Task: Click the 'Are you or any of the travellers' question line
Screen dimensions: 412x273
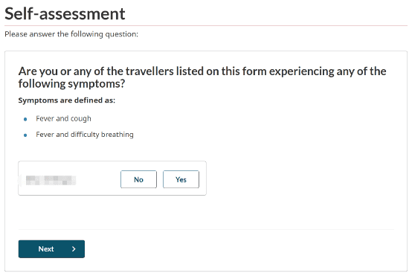Action: click(202, 71)
